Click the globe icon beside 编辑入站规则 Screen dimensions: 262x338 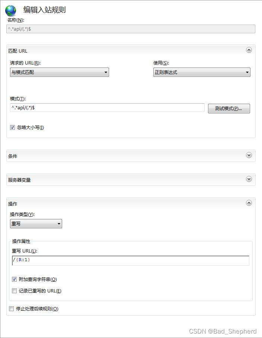click(11, 10)
